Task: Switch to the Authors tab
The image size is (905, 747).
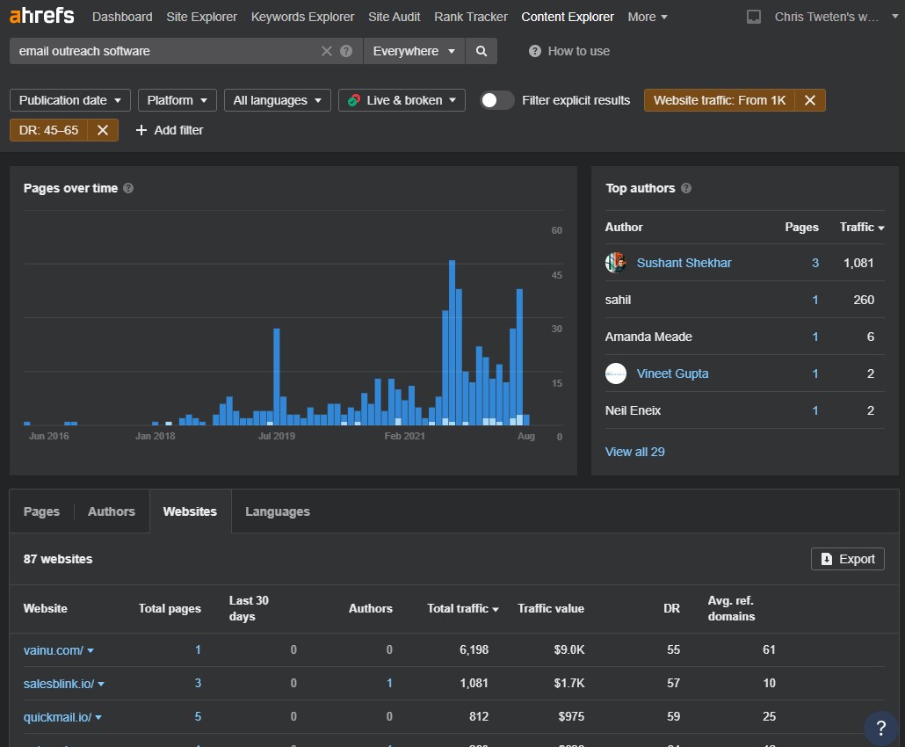Action: pos(112,511)
